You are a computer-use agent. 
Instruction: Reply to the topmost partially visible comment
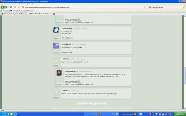[x=59, y=22]
